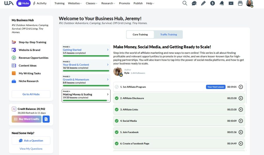Click the My Writing Tasks icon
The image size is (264, 155).
[x=14, y=73]
